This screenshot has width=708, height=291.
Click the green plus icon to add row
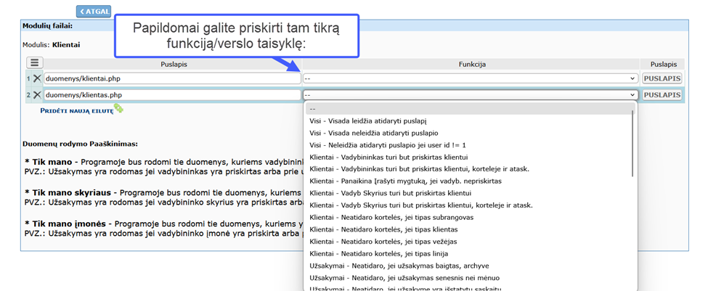(x=118, y=109)
